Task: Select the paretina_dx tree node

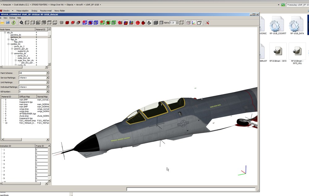Action: tap(16, 35)
